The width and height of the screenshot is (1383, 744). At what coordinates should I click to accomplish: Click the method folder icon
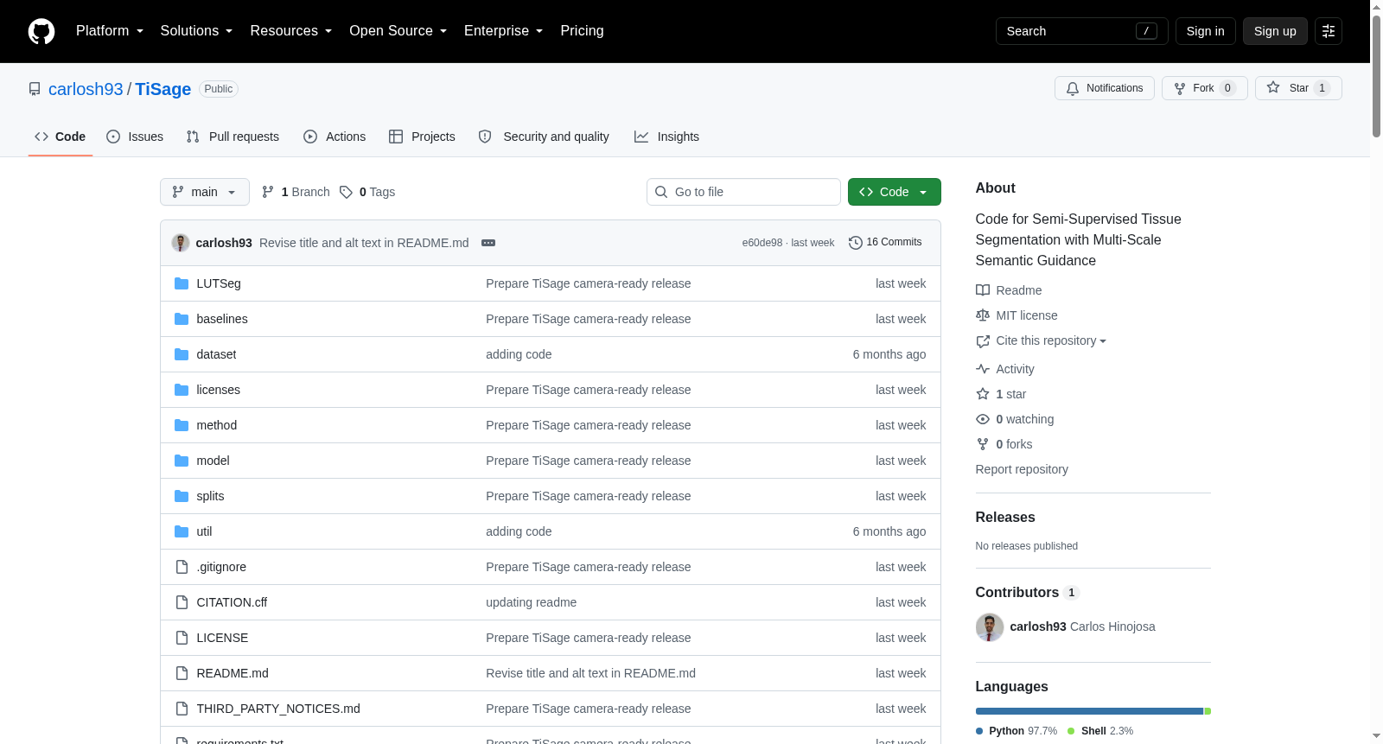point(182,425)
